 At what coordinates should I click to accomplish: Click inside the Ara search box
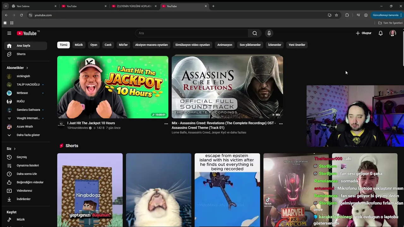192,33
